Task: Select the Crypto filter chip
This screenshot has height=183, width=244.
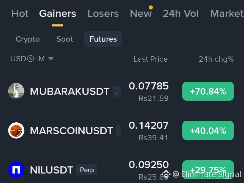Action: click(x=28, y=39)
